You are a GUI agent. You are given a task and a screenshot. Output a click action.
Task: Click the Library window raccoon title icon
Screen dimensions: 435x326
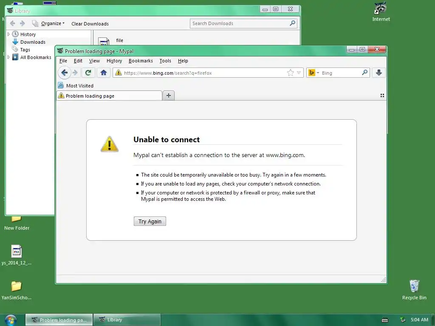pyautogui.click(x=10, y=11)
